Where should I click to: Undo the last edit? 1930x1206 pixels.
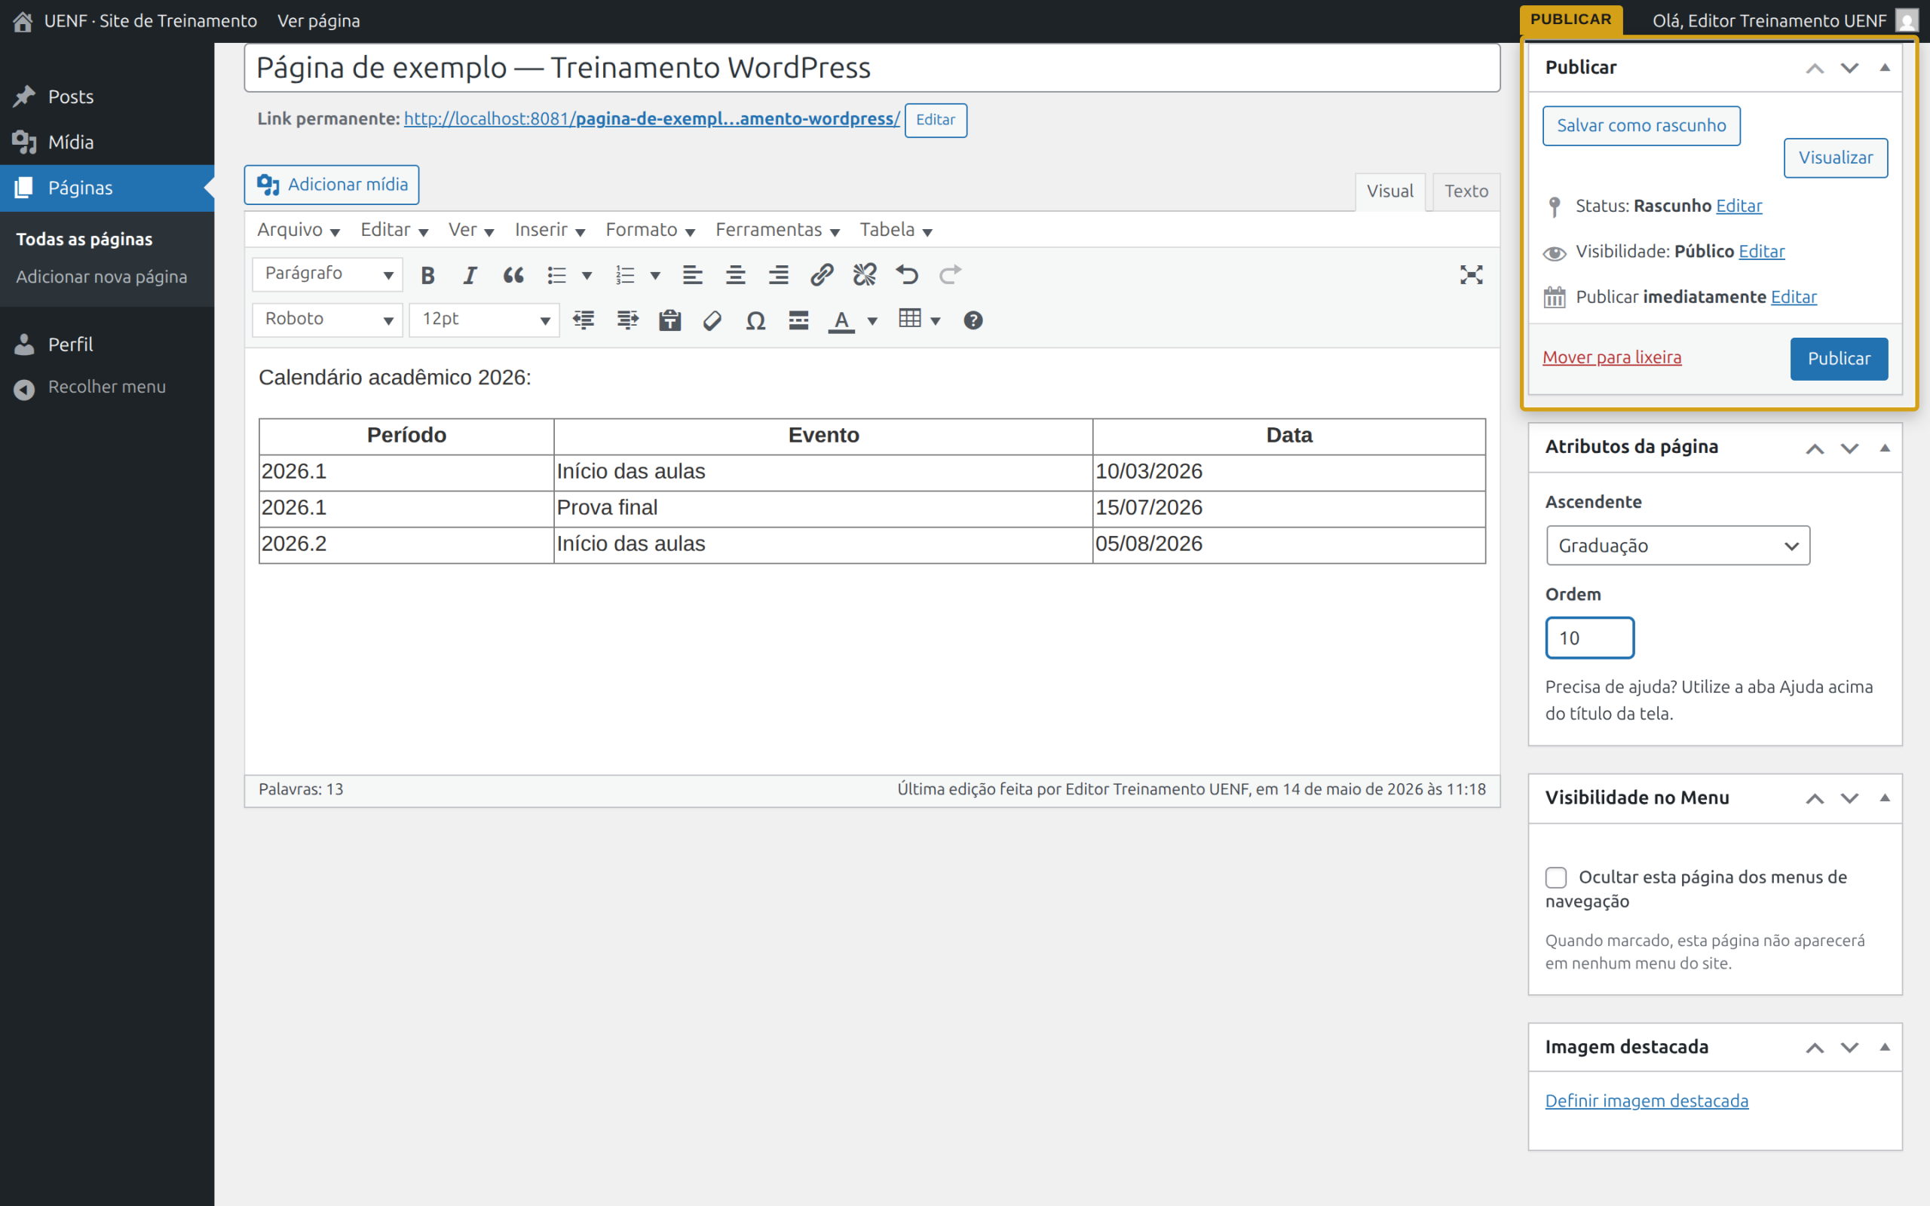[907, 275]
